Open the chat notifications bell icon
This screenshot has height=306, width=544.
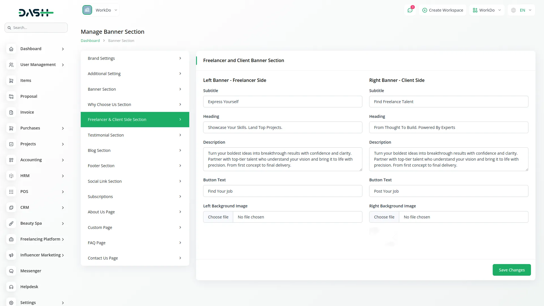click(410, 10)
